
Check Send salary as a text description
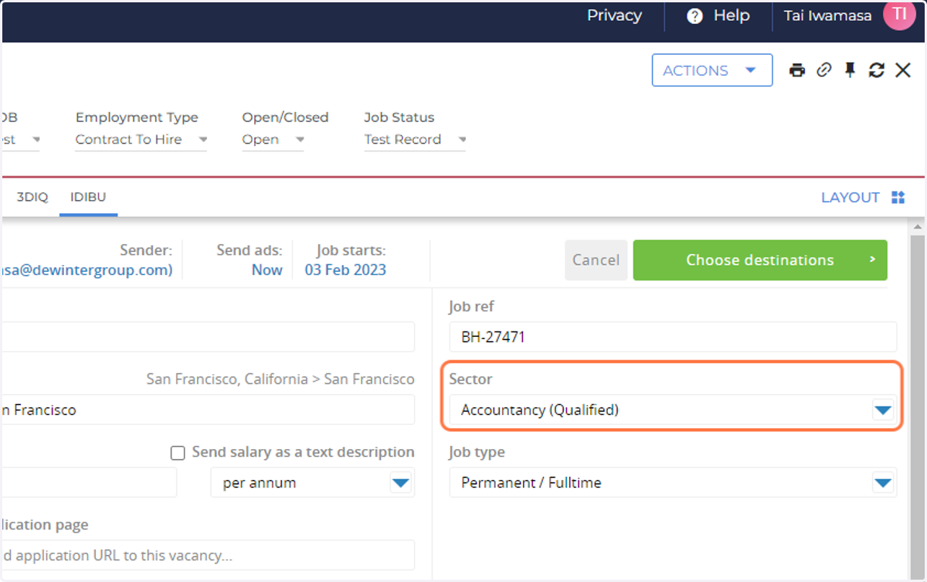pos(178,454)
